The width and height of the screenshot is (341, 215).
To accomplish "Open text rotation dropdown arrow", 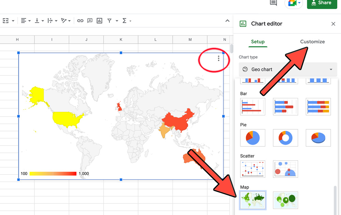I will 69,21.
